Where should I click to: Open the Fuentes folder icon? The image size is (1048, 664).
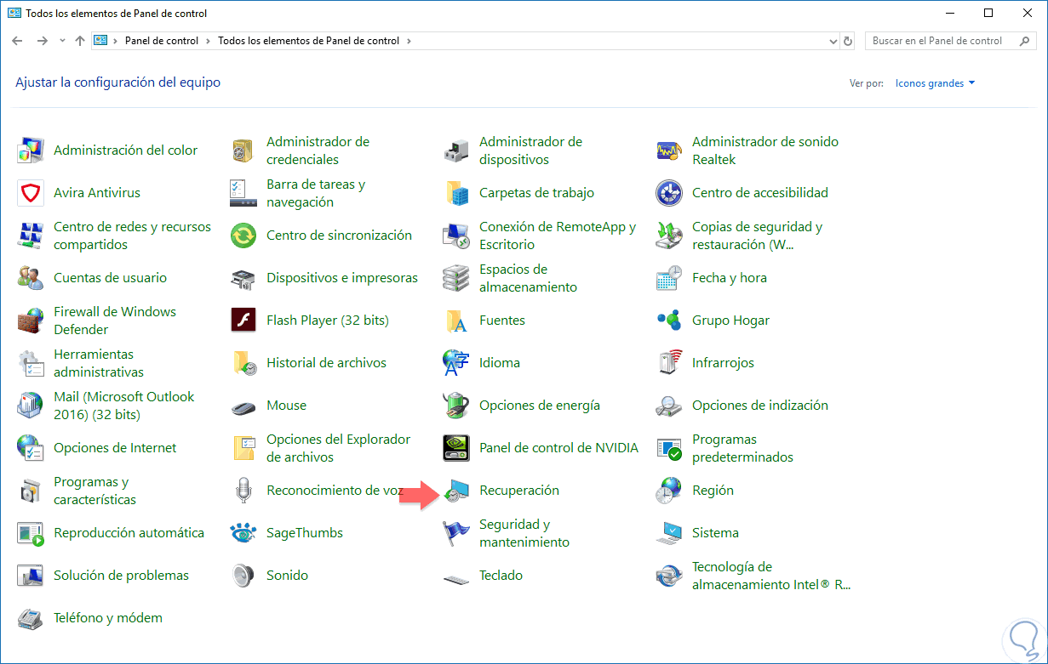[456, 321]
